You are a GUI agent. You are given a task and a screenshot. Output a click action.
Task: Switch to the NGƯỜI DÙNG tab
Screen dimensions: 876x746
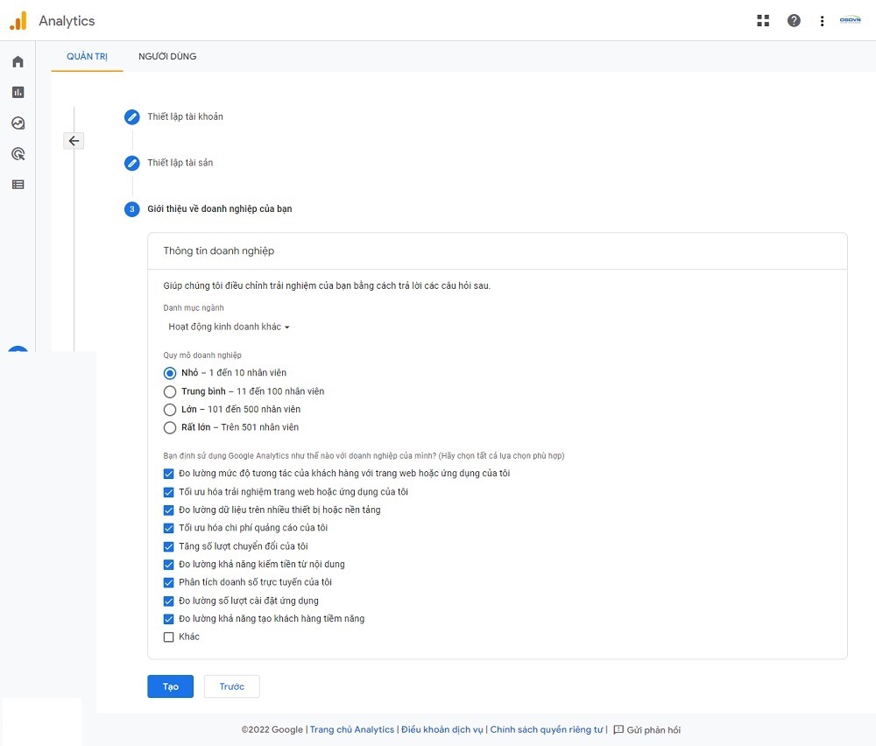[166, 56]
